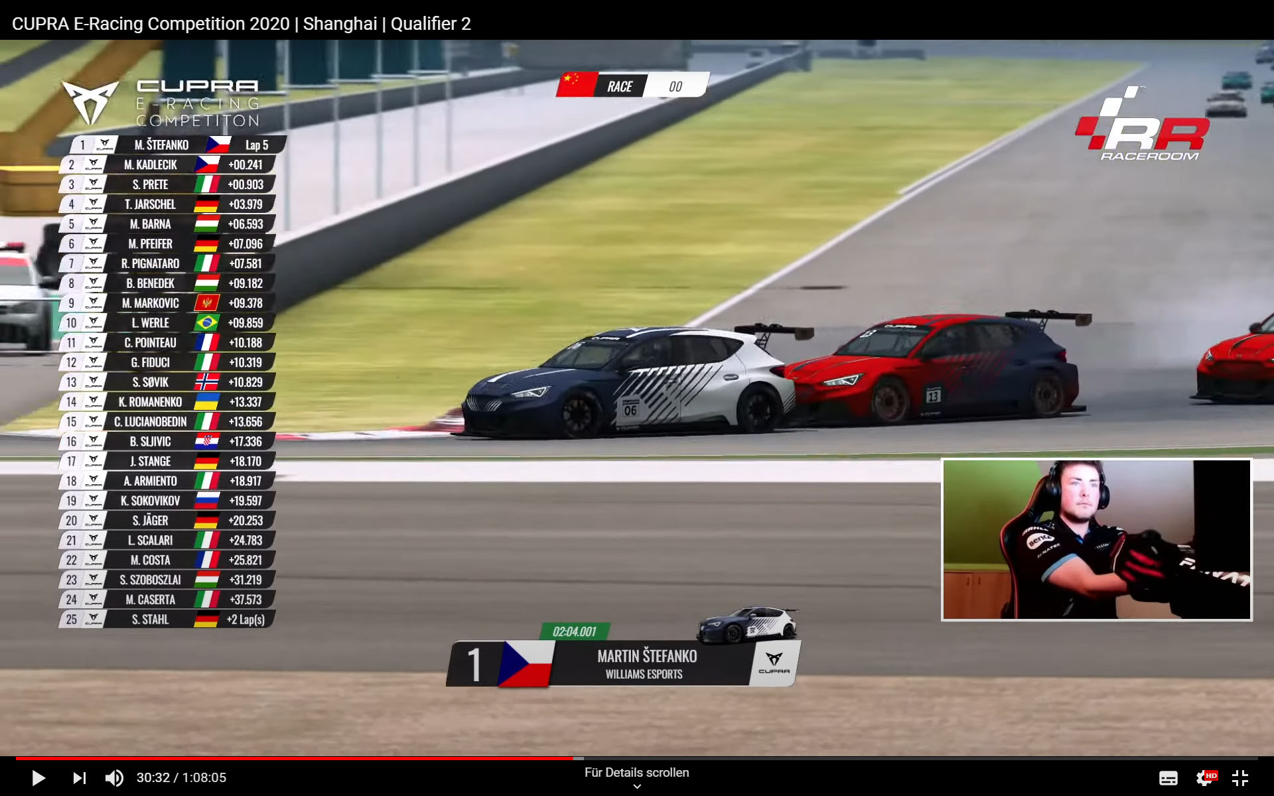Screen dimensions: 1274x796
Task: Click the CUPRA E-Racing Competition logo
Action: click(x=161, y=103)
